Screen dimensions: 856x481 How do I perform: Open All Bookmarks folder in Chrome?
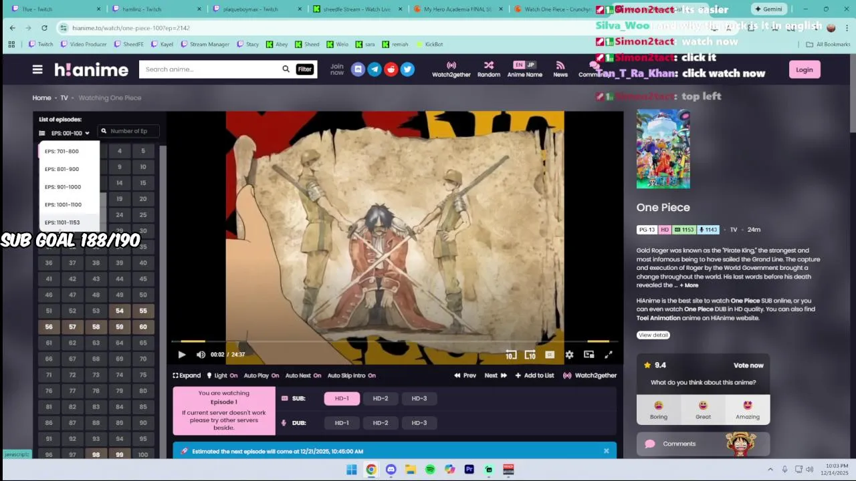[828, 44]
